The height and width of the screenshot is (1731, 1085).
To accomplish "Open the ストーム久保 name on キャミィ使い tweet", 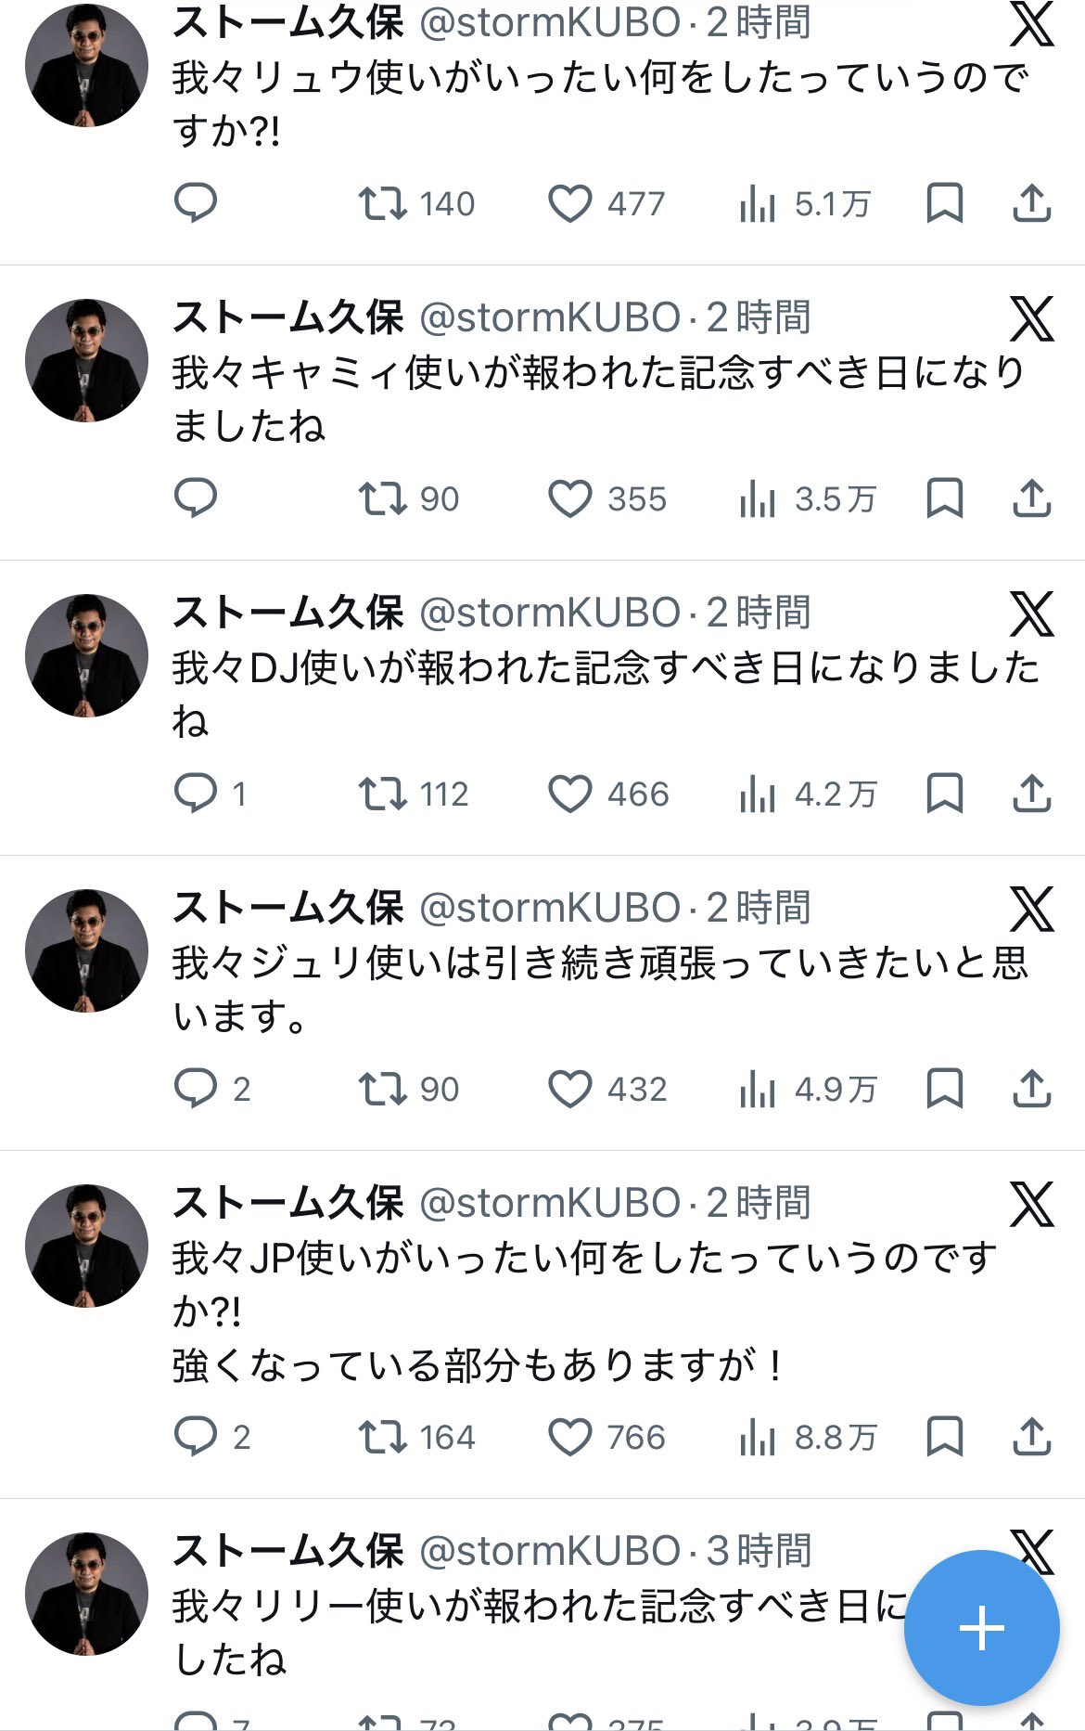I will pos(287,317).
